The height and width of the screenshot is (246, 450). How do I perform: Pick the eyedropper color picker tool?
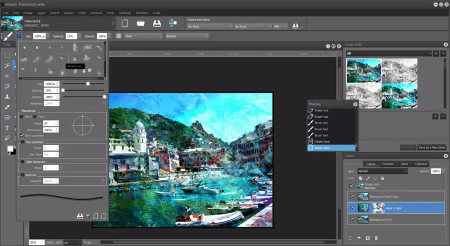pyautogui.click(x=7, y=107)
